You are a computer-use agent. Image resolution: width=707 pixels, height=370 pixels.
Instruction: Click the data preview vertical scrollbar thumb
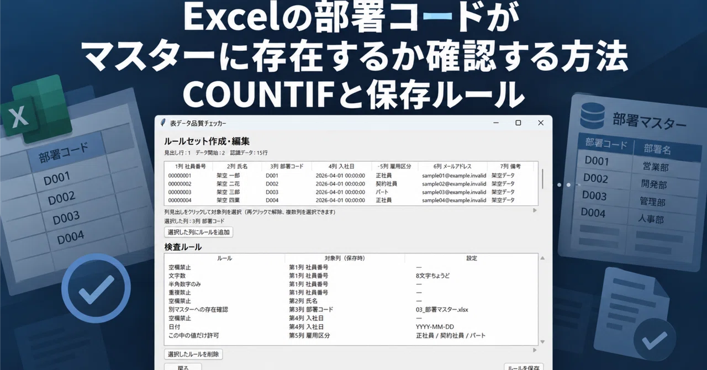(541, 178)
